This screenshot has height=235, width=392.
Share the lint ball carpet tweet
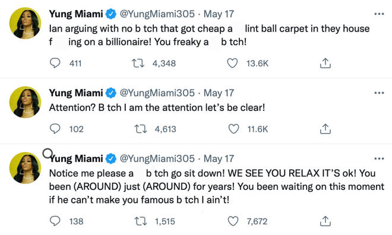(x=325, y=63)
